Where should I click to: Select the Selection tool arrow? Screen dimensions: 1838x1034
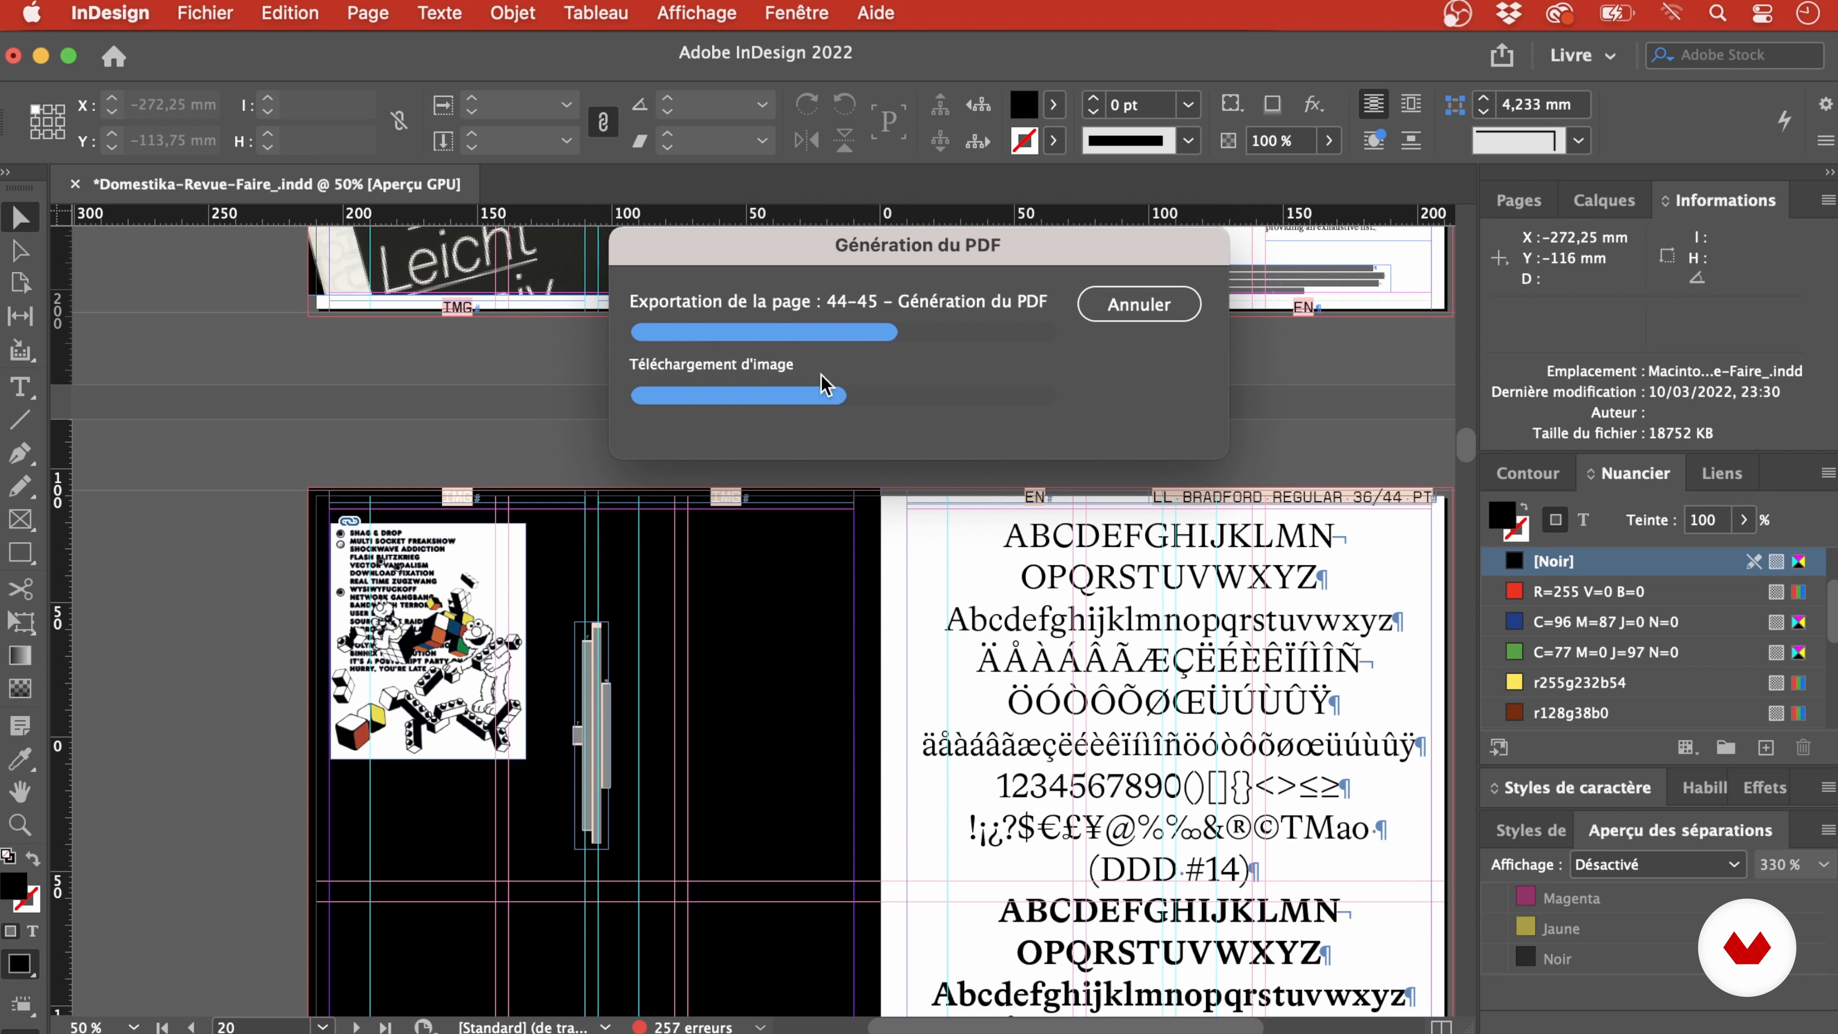20,218
